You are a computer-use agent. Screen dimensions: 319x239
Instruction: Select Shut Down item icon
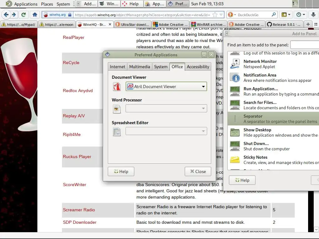235,146
